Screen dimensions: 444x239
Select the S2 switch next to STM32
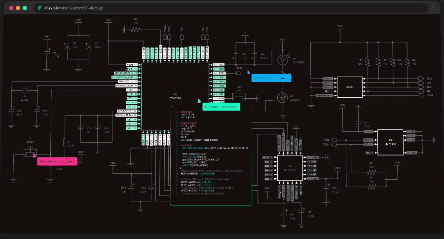[x=239, y=95]
